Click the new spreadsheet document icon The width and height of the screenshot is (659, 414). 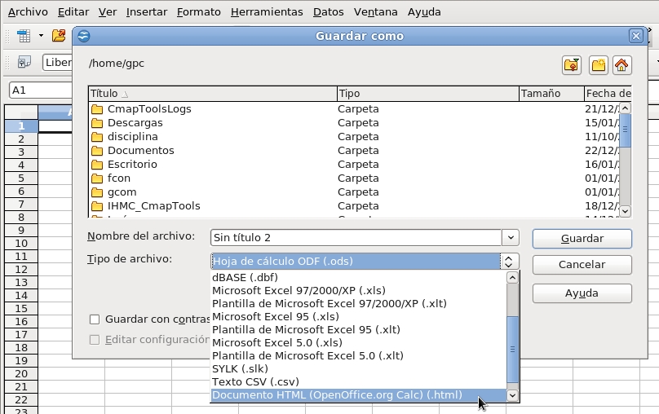click(24, 36)
